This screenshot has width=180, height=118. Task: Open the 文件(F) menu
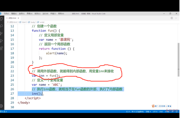[x=6, y=13]
